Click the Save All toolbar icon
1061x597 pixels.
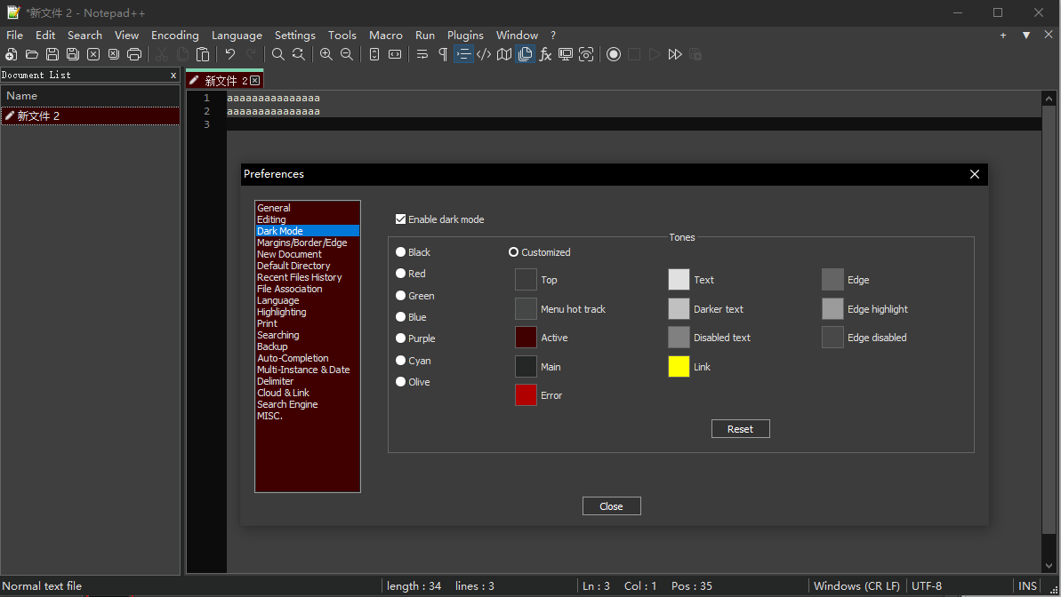pyautogui.click(x=73, y=55)
